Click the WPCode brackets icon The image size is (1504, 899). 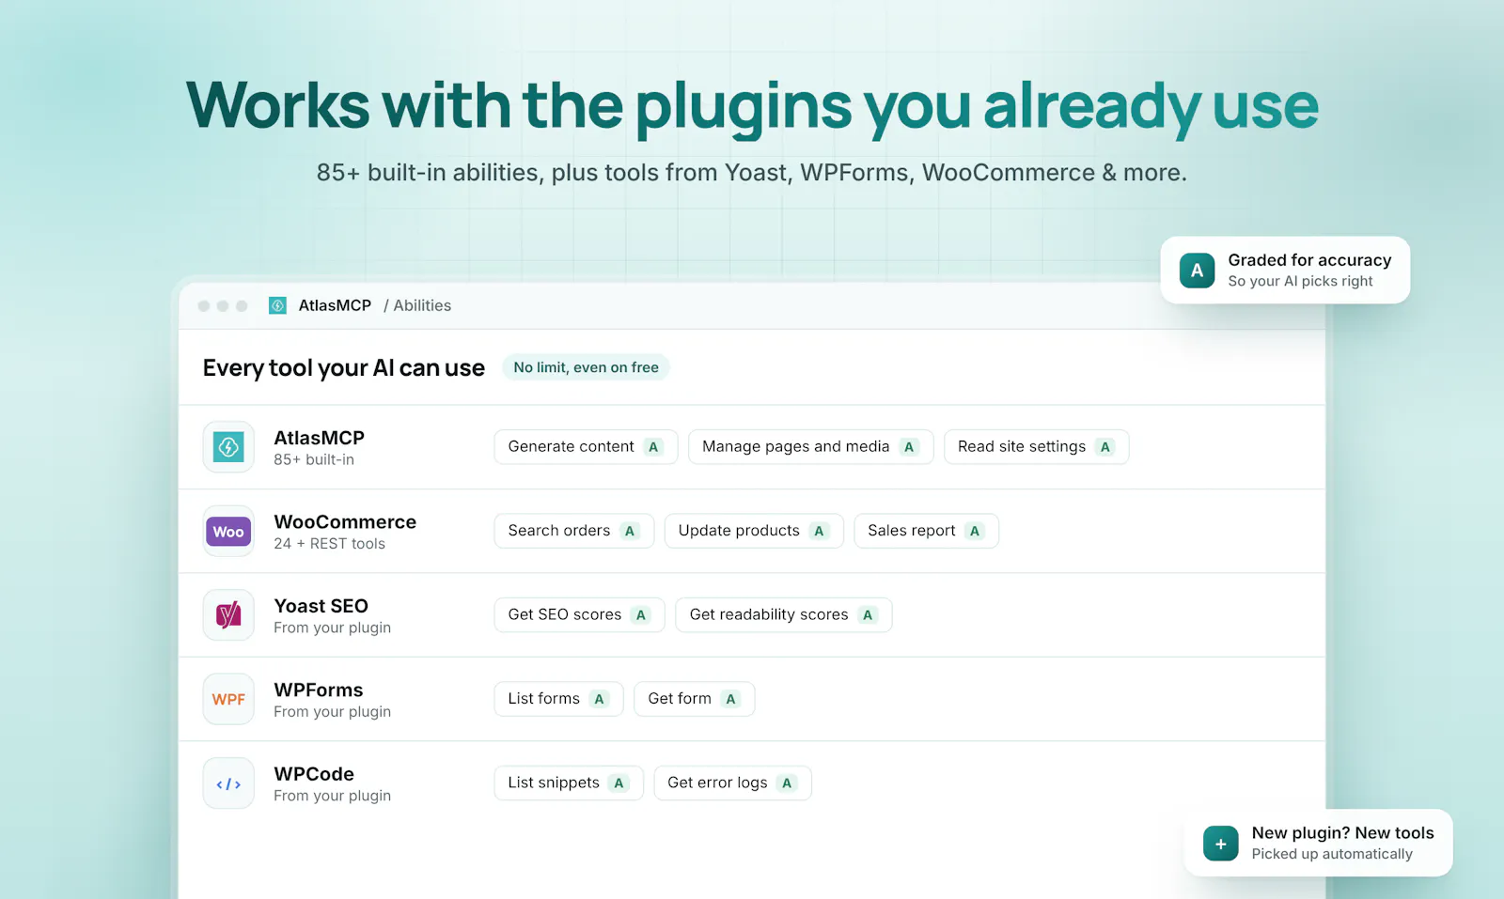[228, 783]
